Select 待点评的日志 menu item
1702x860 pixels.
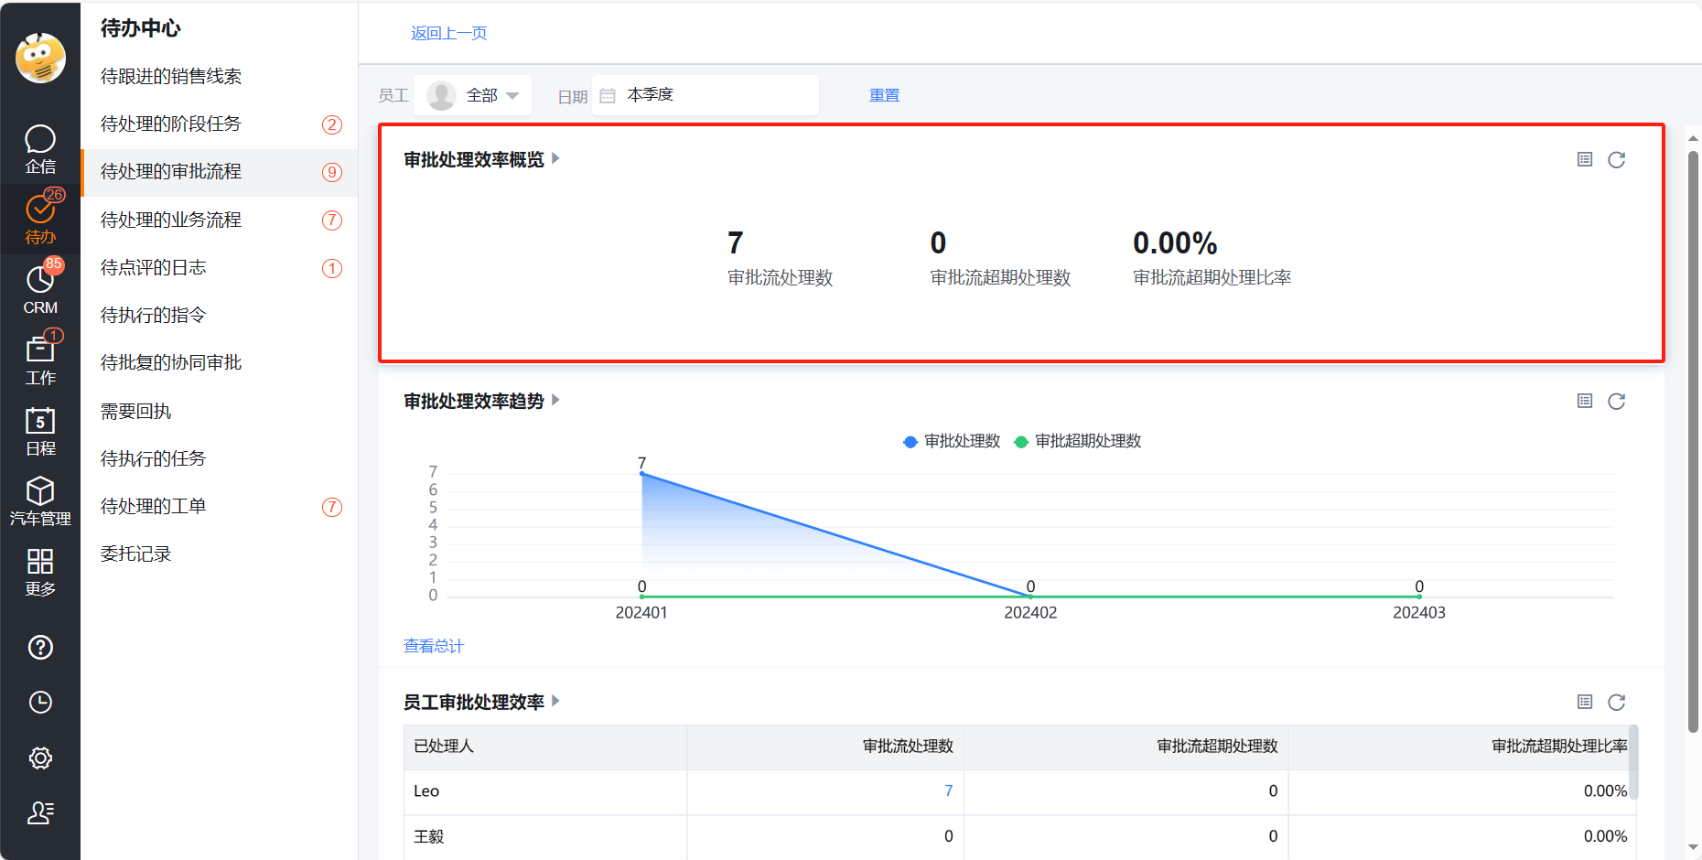point(220,267)
